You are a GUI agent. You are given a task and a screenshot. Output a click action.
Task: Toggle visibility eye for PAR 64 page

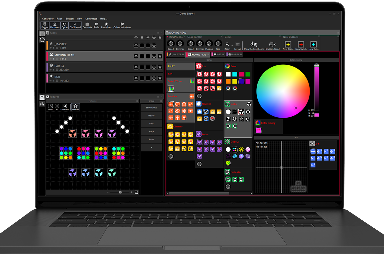[136, 67]
